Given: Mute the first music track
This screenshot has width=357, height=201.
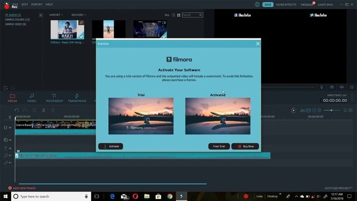Looking at the screenshot, I should [x=10, y=155].
